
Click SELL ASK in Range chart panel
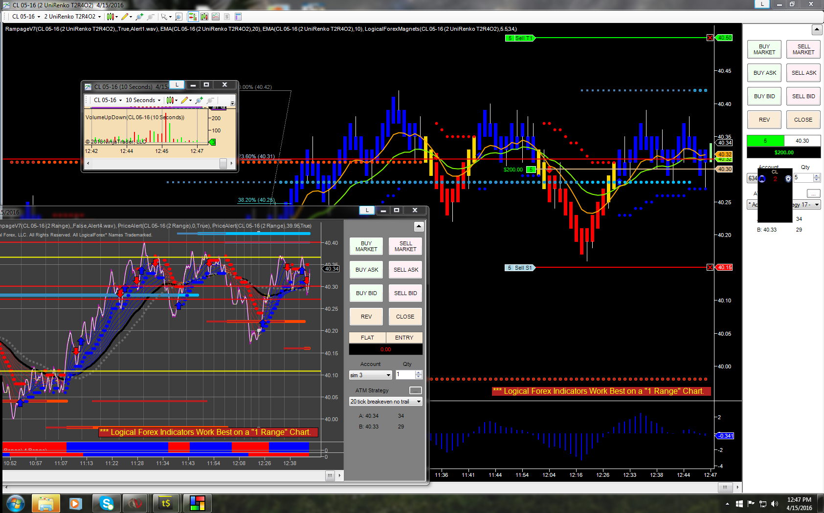coord(405,270)
